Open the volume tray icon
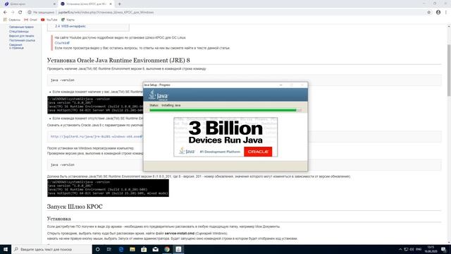 [412, 249]
